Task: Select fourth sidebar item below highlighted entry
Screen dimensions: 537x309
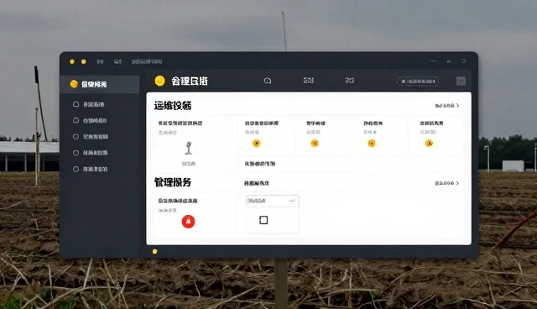Action: tap(91, 153)
